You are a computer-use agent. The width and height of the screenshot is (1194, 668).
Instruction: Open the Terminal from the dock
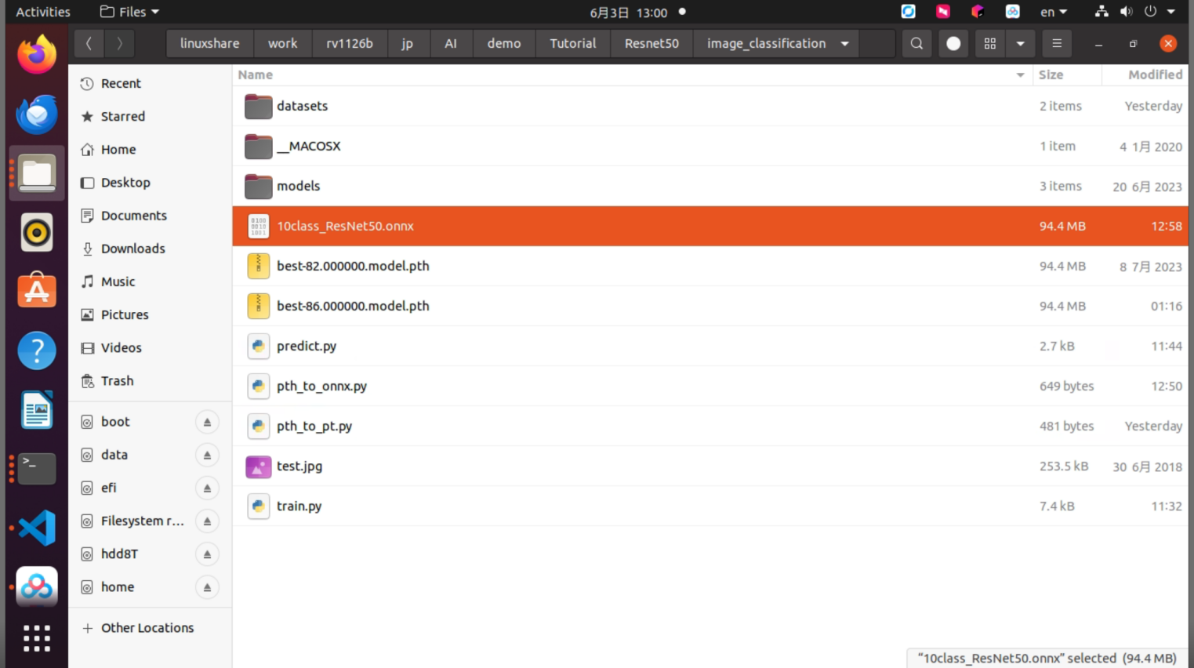click(37, 468)
